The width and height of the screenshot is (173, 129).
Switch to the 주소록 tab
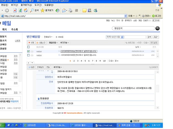pyautogui.click(x=14, y=29)
